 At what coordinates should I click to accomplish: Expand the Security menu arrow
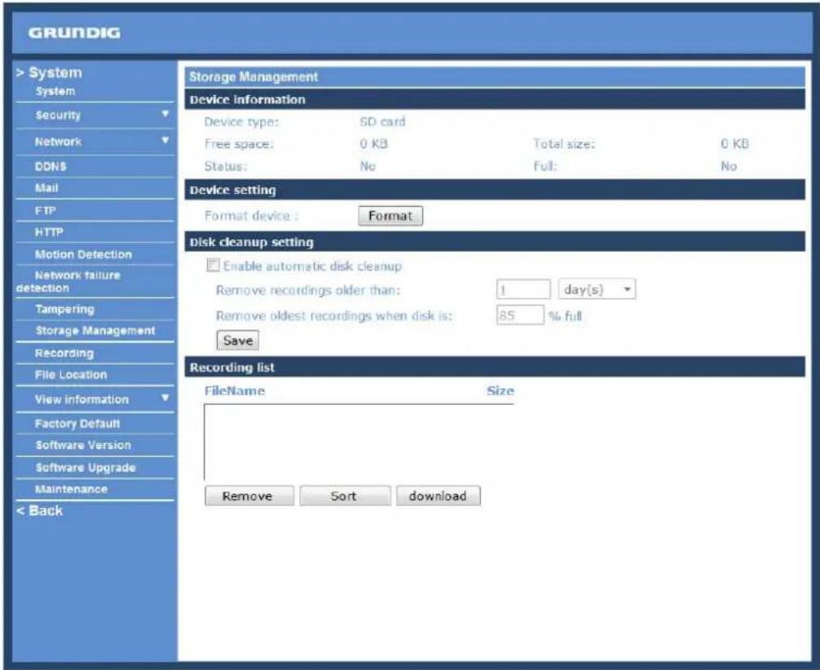point(165,114)
